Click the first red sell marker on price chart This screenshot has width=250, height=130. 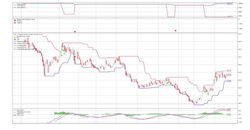coord(75,57)
